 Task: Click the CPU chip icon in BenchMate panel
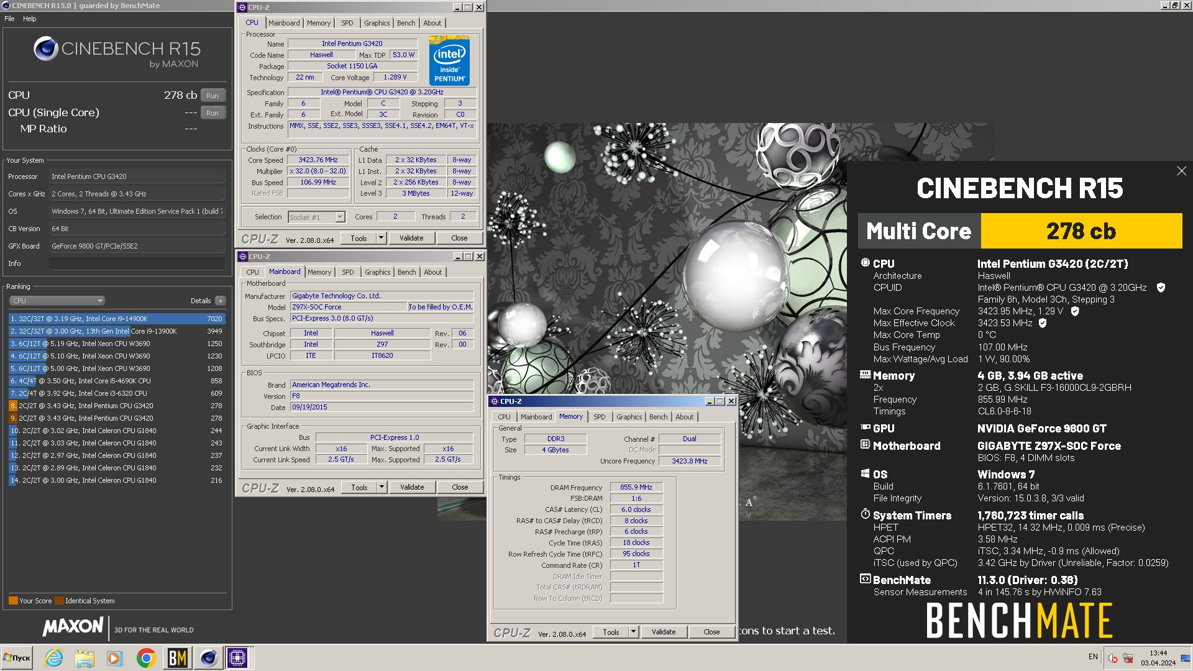[865, 263]
